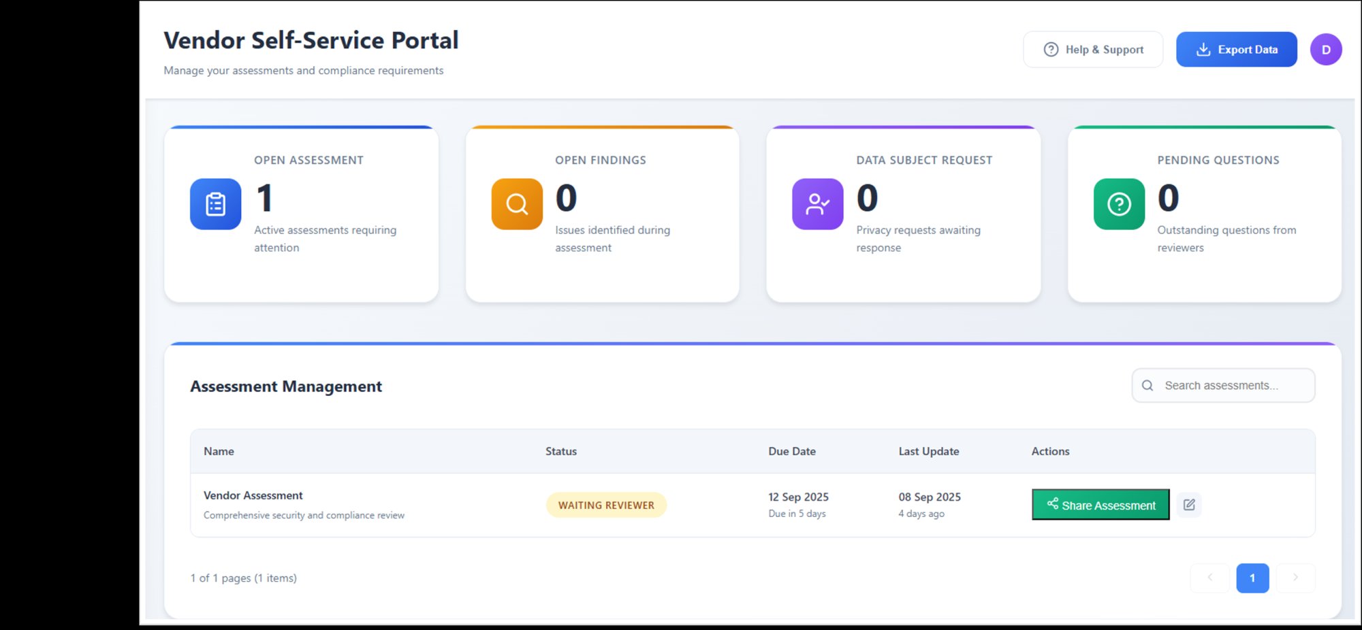Click the search magnifier in the assessments search bar

[x=1147, y=385]
